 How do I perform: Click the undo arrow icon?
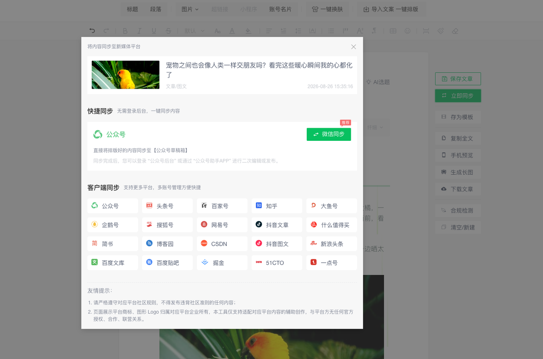(x=92, y=31)
